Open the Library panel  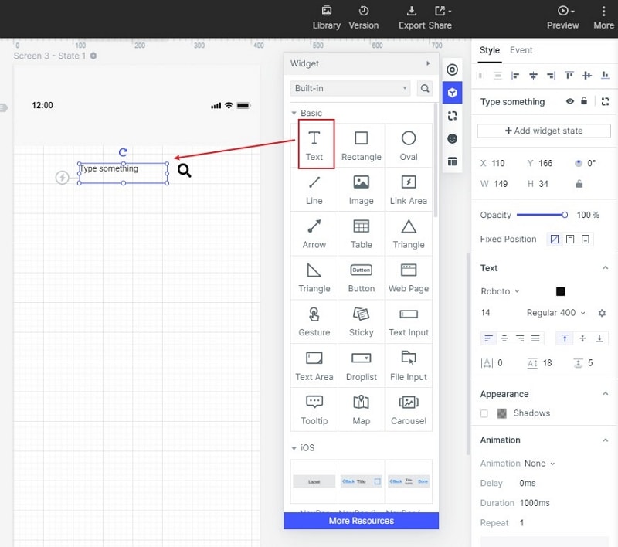(326, 18)
